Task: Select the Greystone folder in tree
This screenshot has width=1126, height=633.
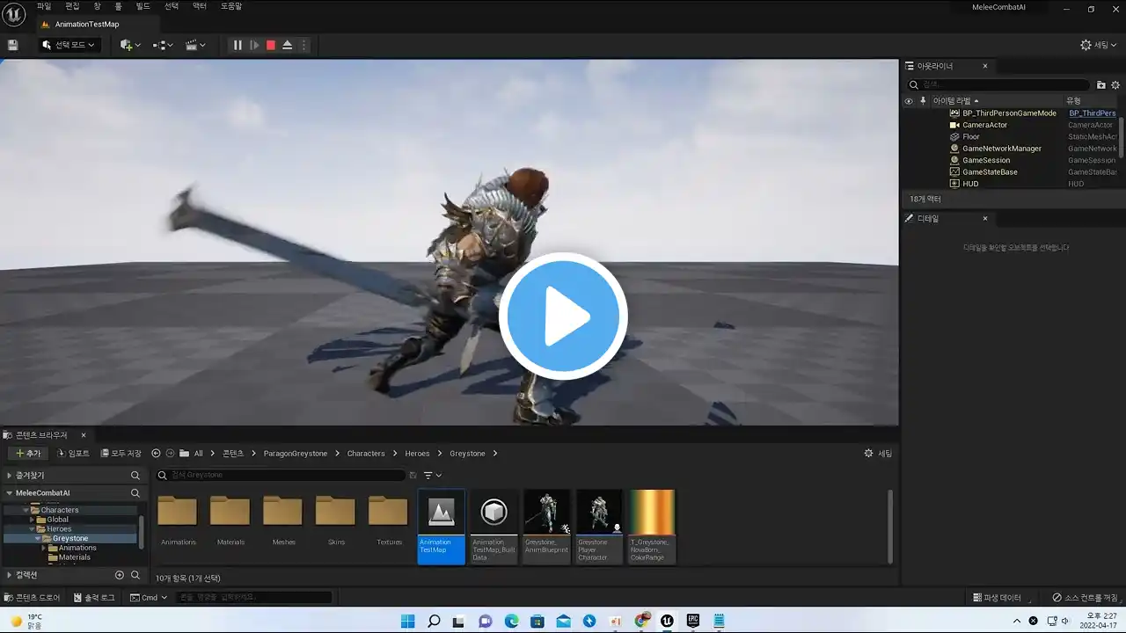Action: tap(69, 539)
